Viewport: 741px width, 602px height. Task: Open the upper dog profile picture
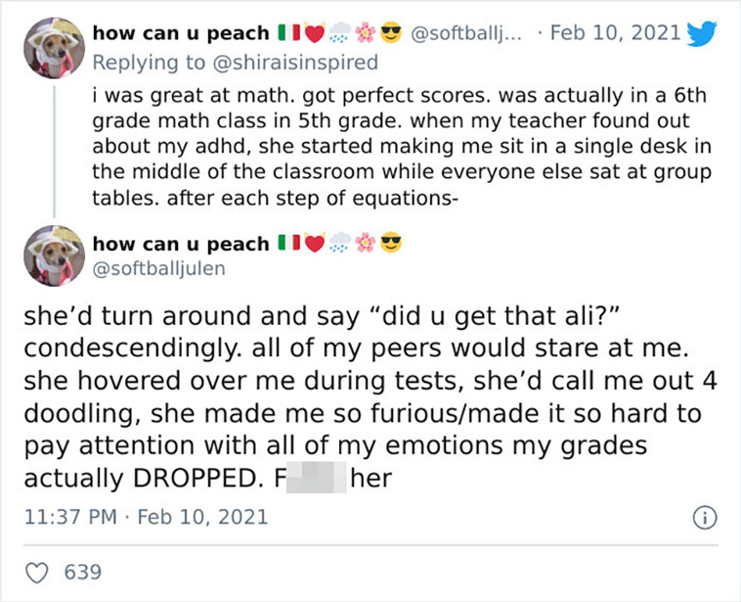(55, 48)
